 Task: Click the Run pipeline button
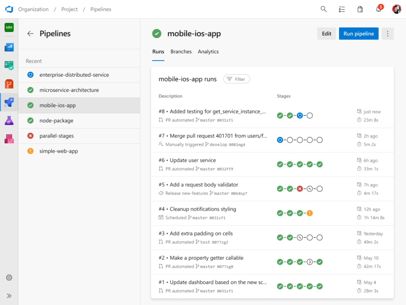coord(358,33)
